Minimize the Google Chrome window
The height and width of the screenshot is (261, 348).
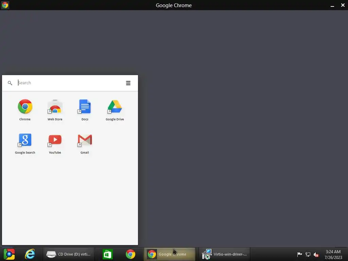coord(332,5)
